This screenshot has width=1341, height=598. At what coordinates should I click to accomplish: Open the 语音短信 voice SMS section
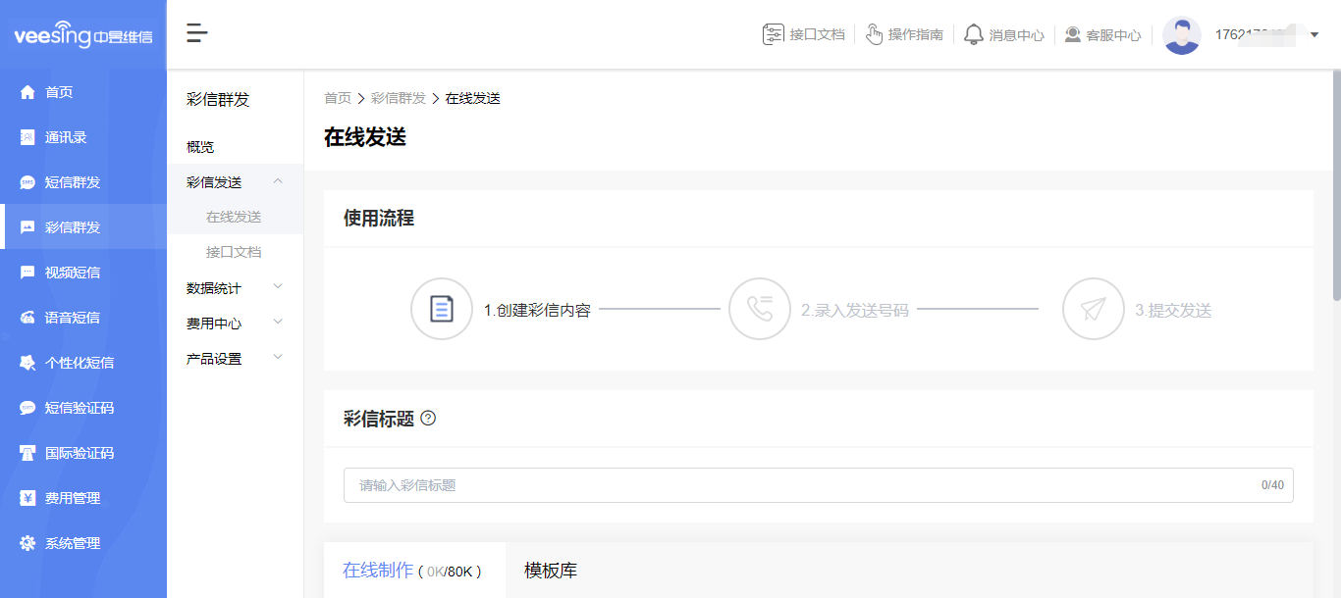pos(28,317)
